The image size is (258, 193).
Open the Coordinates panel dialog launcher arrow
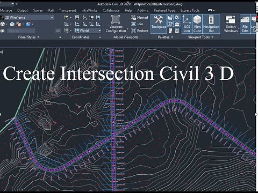click(99, 38)
